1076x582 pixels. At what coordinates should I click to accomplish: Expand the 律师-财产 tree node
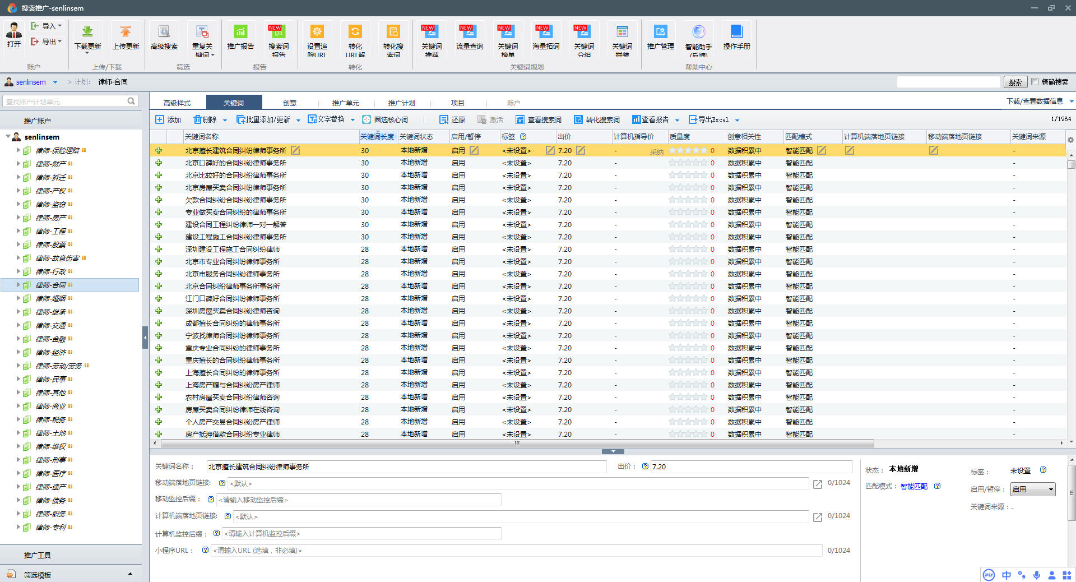[18, 164]
